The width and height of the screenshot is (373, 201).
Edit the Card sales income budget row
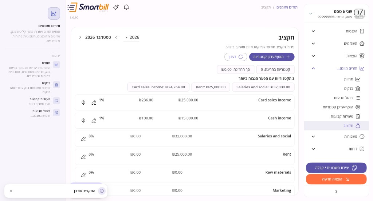[94, 103]
